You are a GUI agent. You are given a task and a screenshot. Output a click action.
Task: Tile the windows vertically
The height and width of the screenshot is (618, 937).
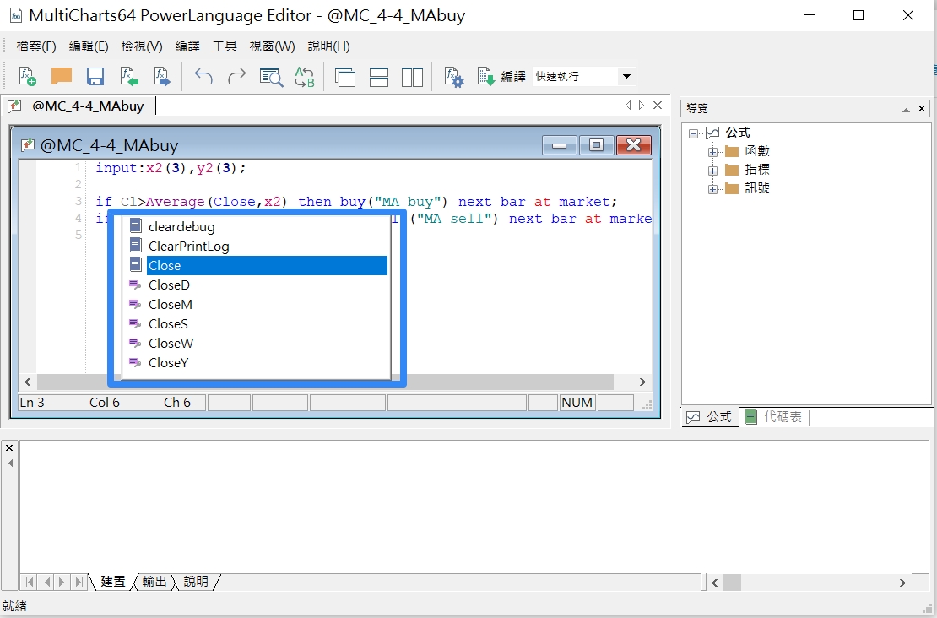point(412,77)
